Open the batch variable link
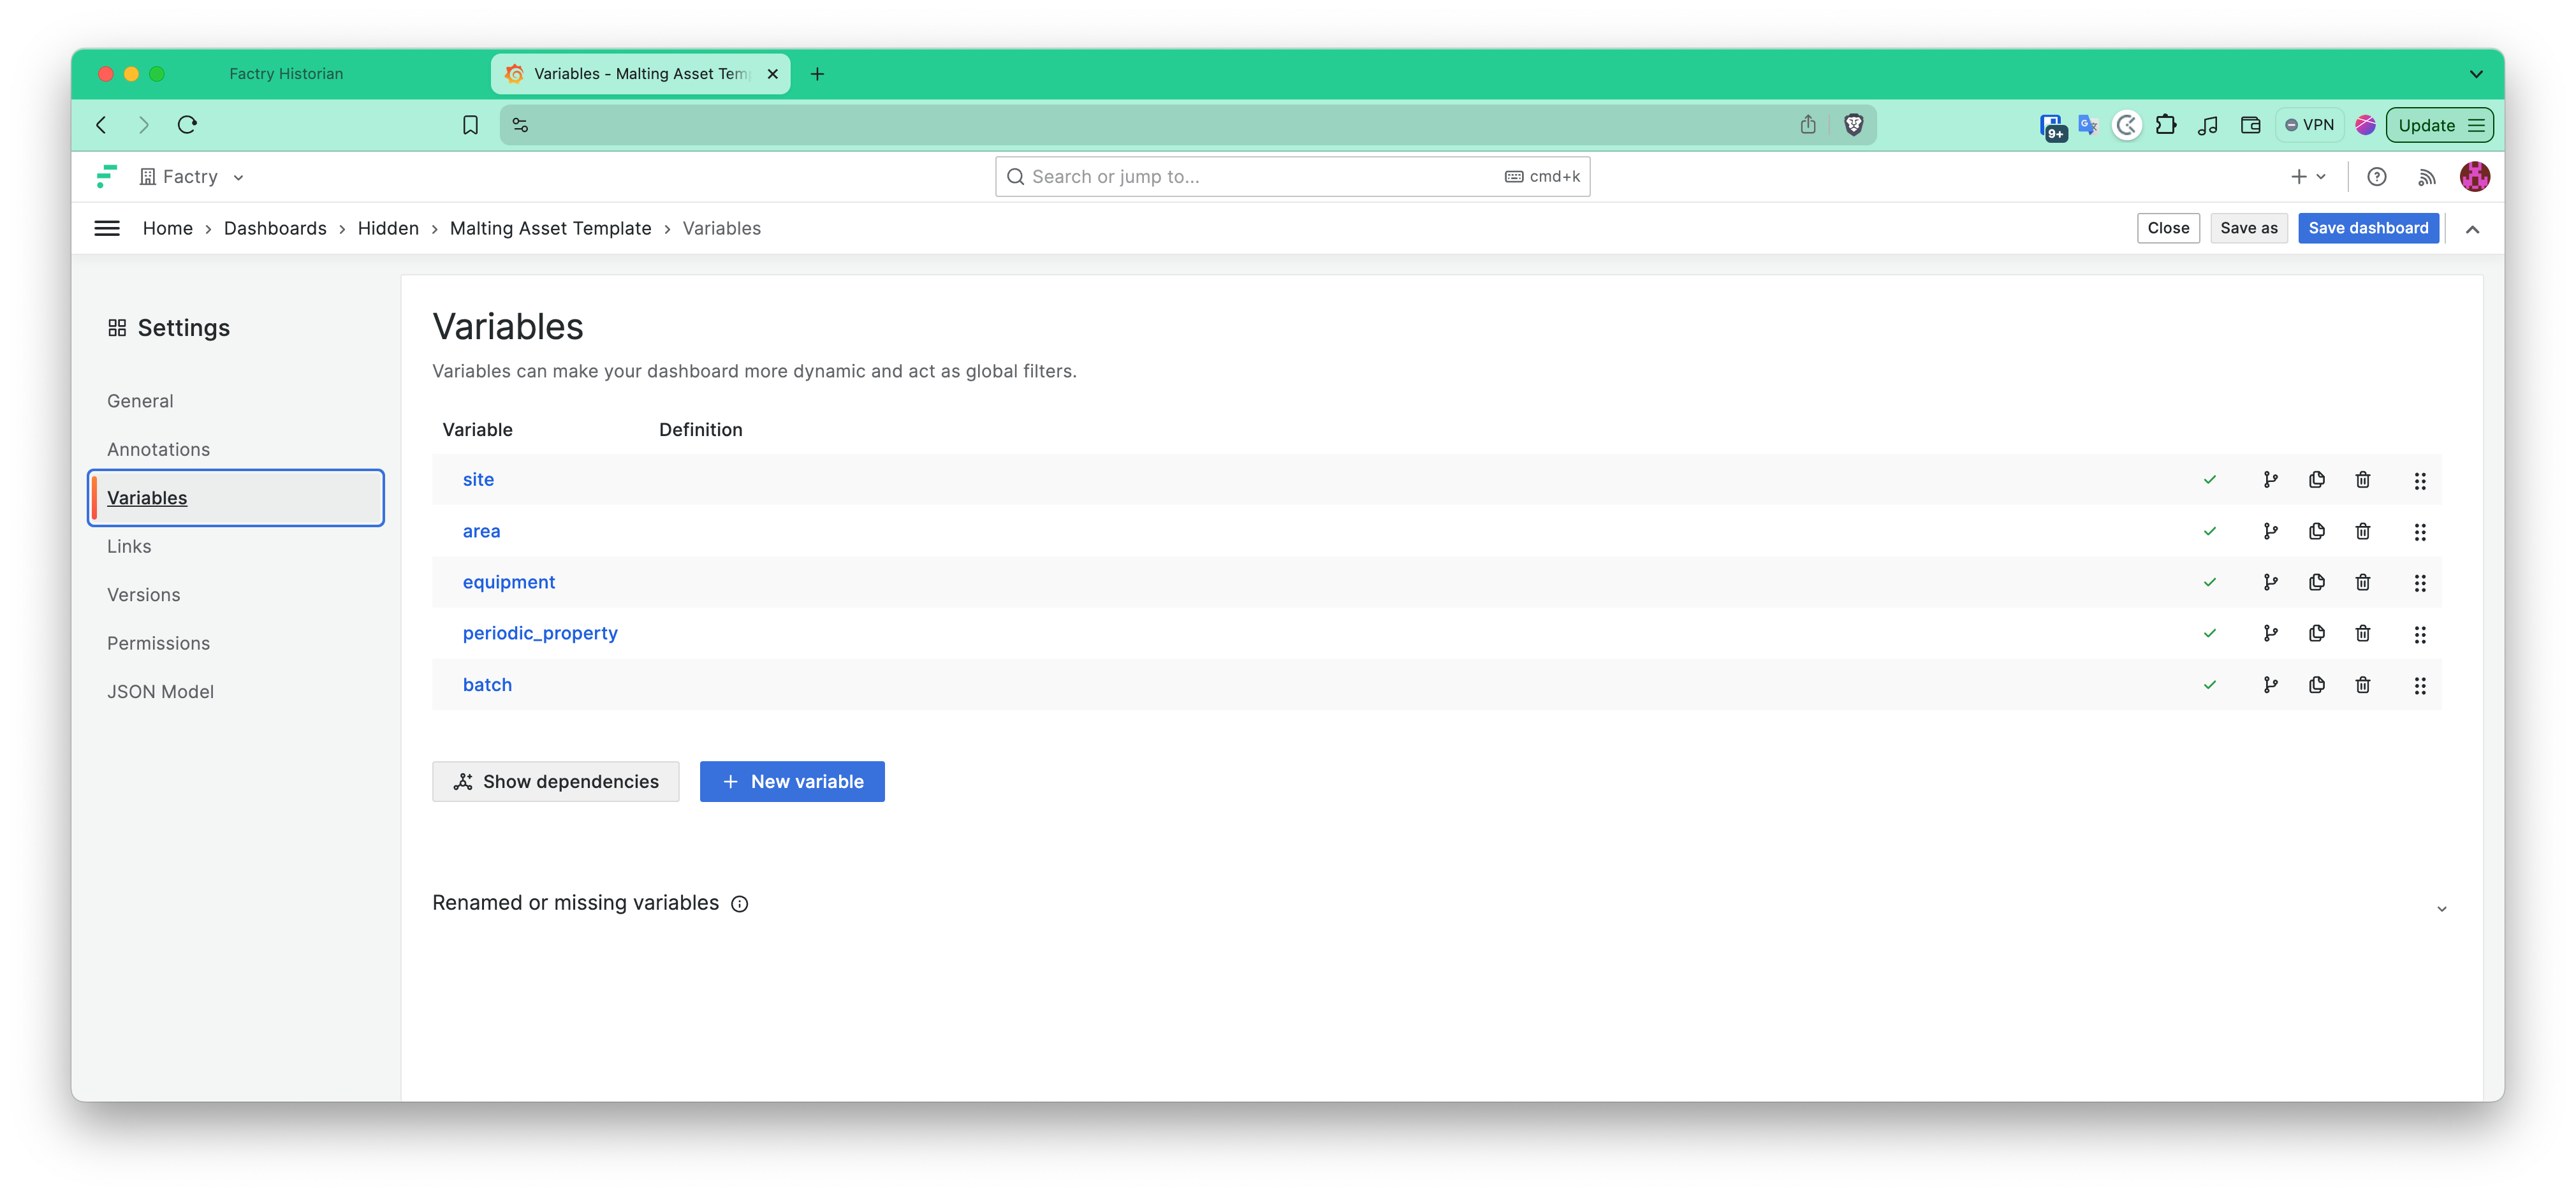Image resolution: width=2576 pixels, height=1196 pixels. click(x=487, y=685)
